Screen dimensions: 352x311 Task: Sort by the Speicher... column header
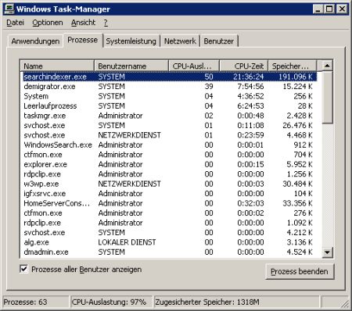point(293,66)
